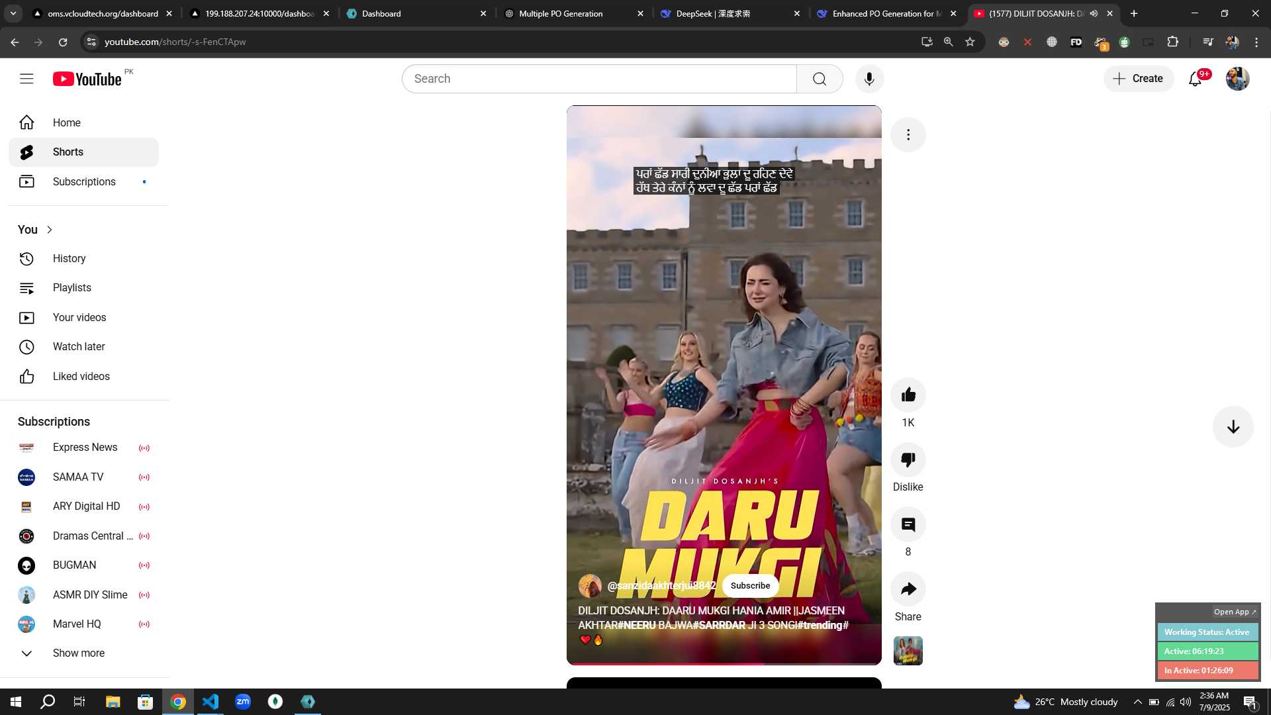Open File Explorer from taskbar
The width and height of the screenshot is (1271, 715).
pyautogui.click(x=113, y=702)
